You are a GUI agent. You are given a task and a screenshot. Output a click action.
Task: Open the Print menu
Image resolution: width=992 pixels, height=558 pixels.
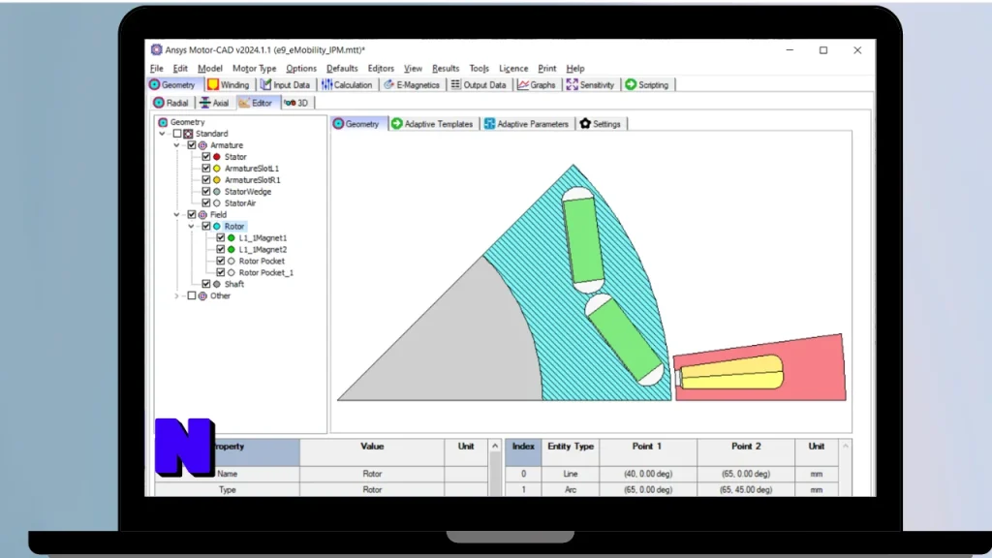coord(547,69)
